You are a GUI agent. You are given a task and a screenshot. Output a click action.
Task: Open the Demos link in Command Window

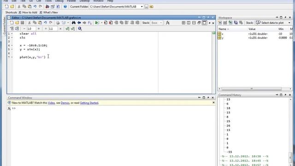[x=65, y=103]
